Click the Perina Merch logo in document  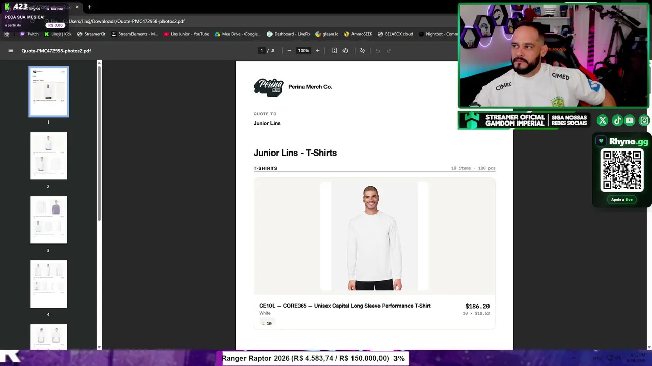[x=268, y=88]
